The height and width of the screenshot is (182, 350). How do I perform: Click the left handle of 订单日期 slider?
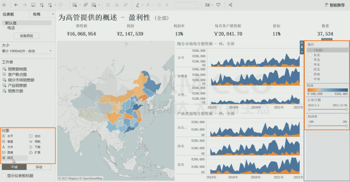pos(309,109)
